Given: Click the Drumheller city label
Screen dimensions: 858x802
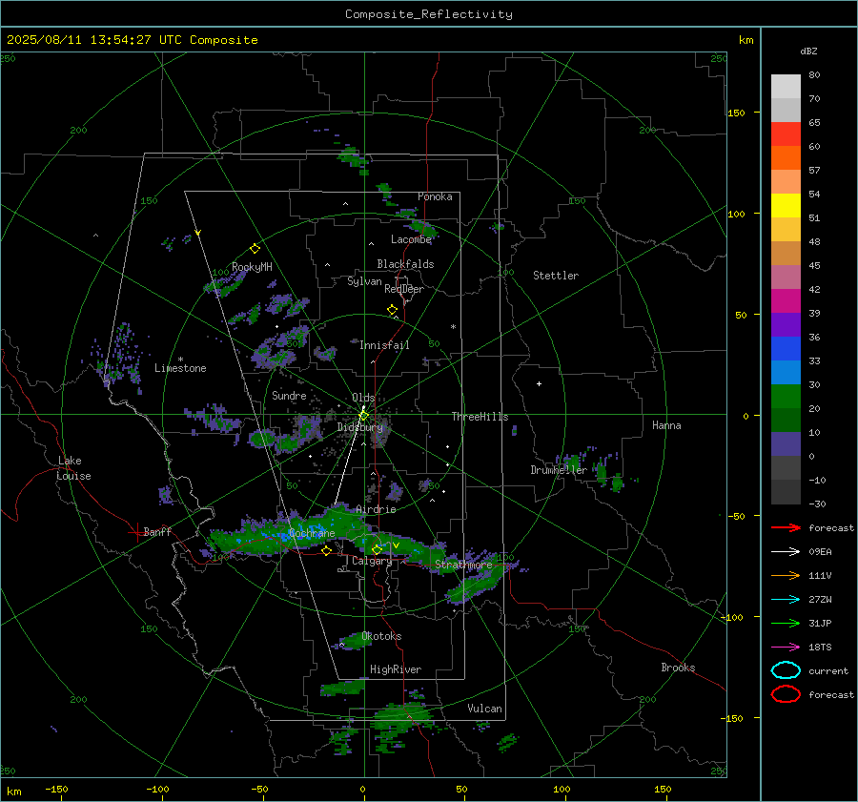Looking at the screenshot, I should (x=559, y=470).
